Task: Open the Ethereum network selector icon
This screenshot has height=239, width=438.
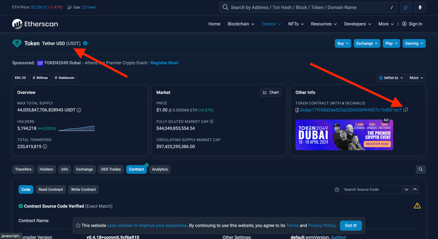Action: (x=420, y=8)
